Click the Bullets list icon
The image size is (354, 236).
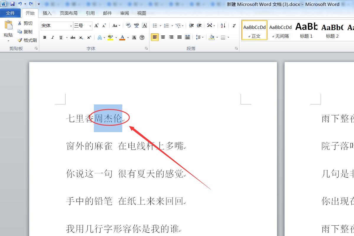(x=155, y=25)
